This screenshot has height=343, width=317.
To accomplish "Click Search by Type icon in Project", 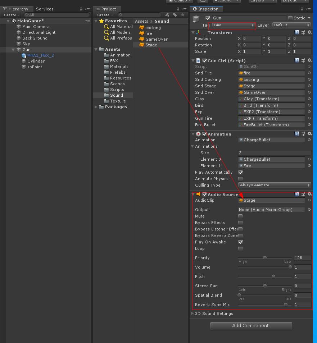I will 167,15.
